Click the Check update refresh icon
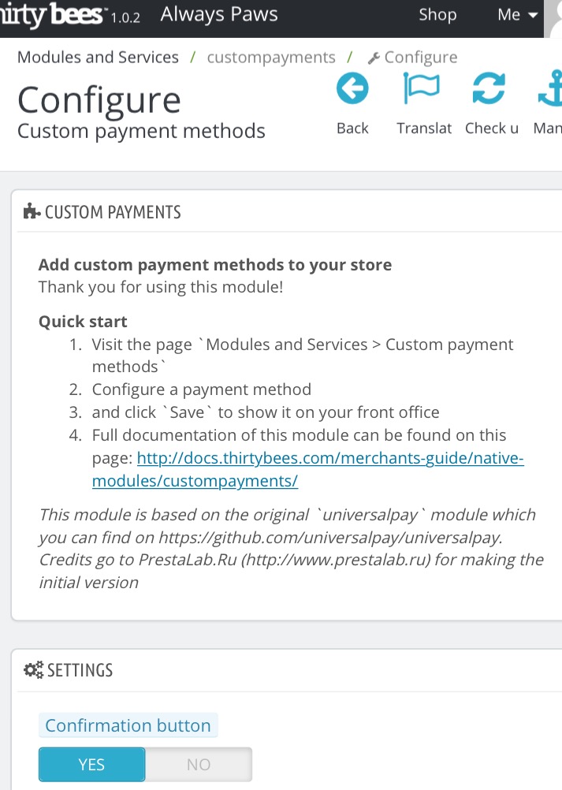This screenshot has height=790, width=562. (x=489, y=89)
